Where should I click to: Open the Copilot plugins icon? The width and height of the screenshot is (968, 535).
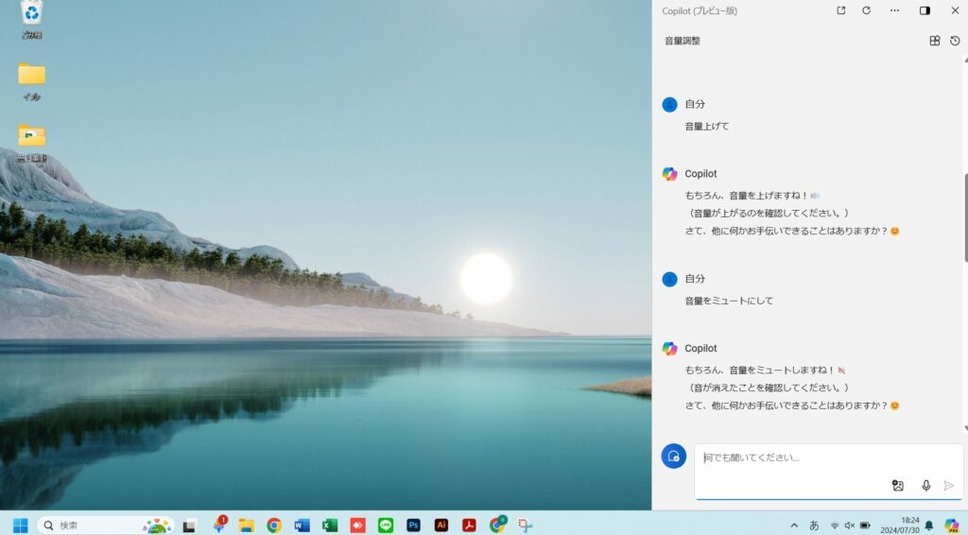click(x=935, y=41)
